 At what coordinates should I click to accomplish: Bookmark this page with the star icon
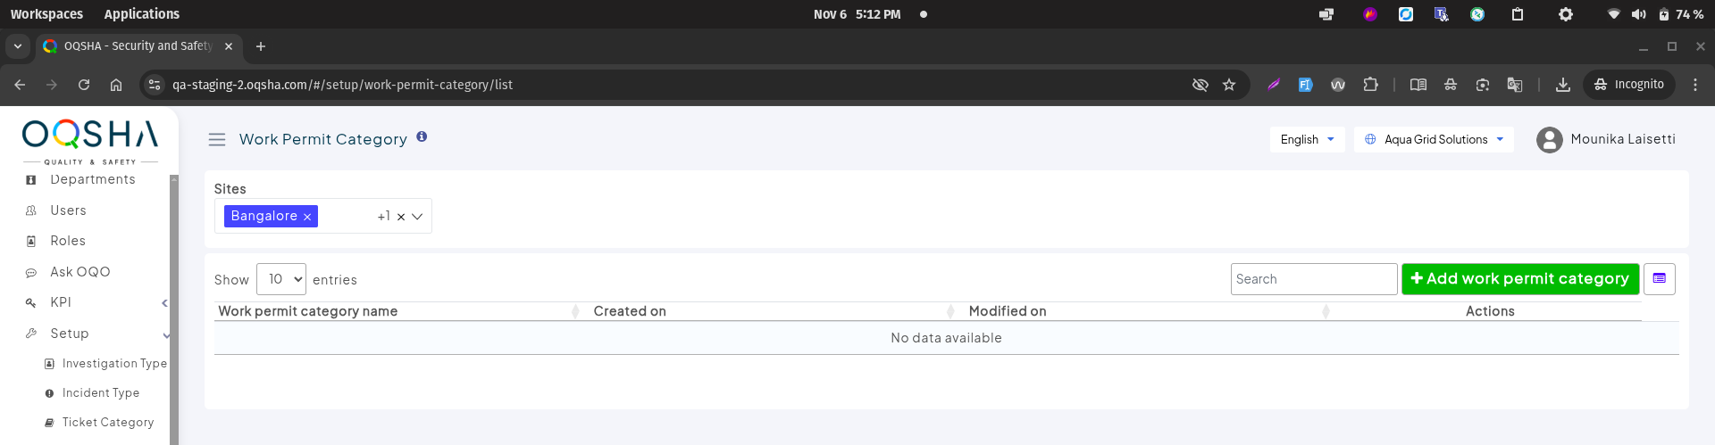[1229, 85]
